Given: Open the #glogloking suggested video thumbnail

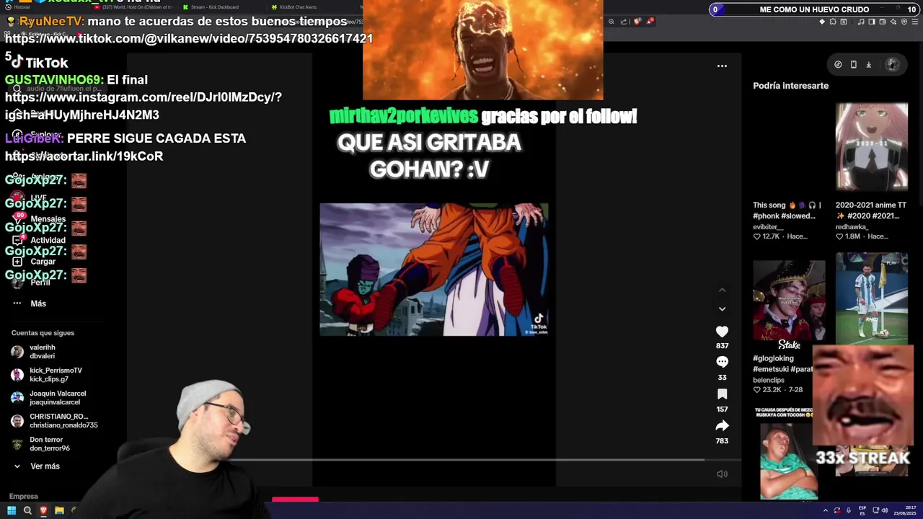Looking at the screenshot, I should coord(789,300).
